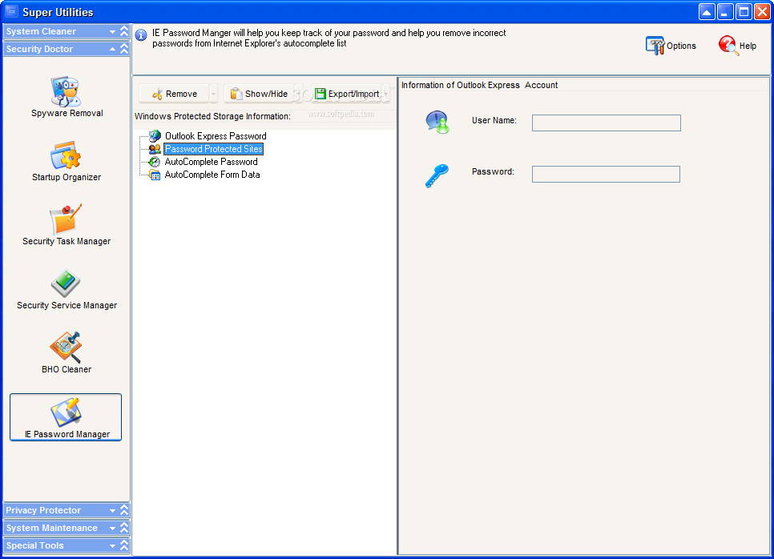Click Startup Organizer label text
774x559 pixels.
coord(67,177)
